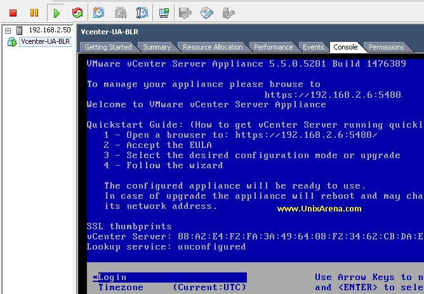The height and width of the screenshot is (294, 424).
Task: Click the https://192.168.2.6:5480 address at top
Action: [x=333, y=95]
